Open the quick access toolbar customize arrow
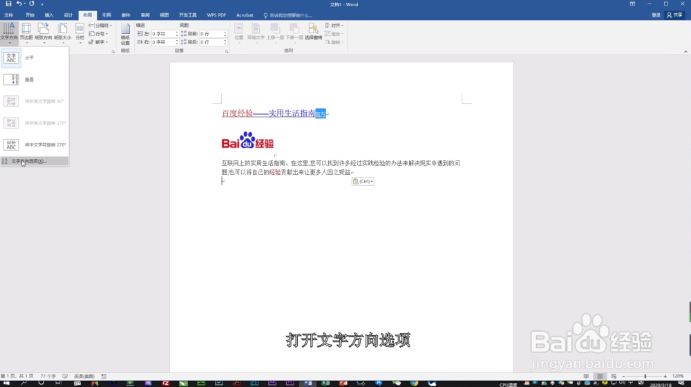The width and height of the screenshot is (691, 387). (x=42, y=4)
